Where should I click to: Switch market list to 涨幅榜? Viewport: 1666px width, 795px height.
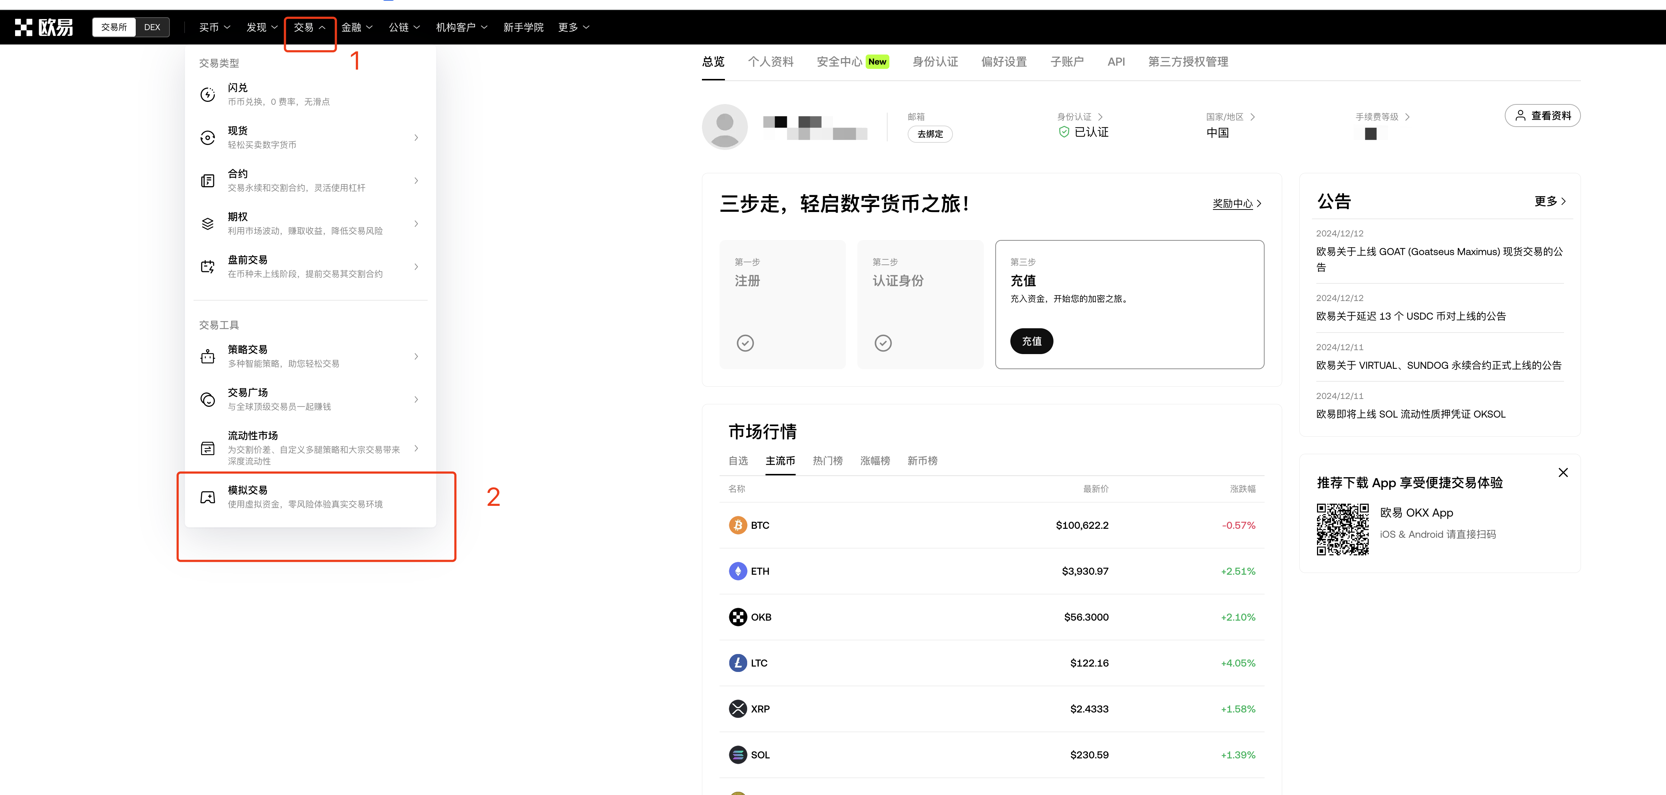coord(875,461)
